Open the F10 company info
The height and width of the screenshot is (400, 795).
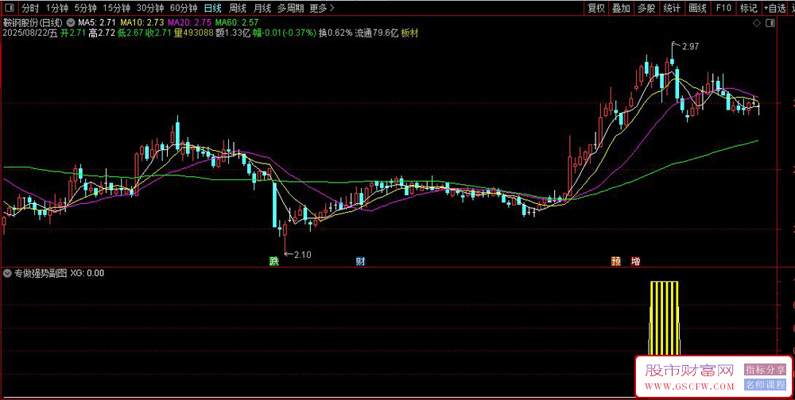[x=723, y=8]
